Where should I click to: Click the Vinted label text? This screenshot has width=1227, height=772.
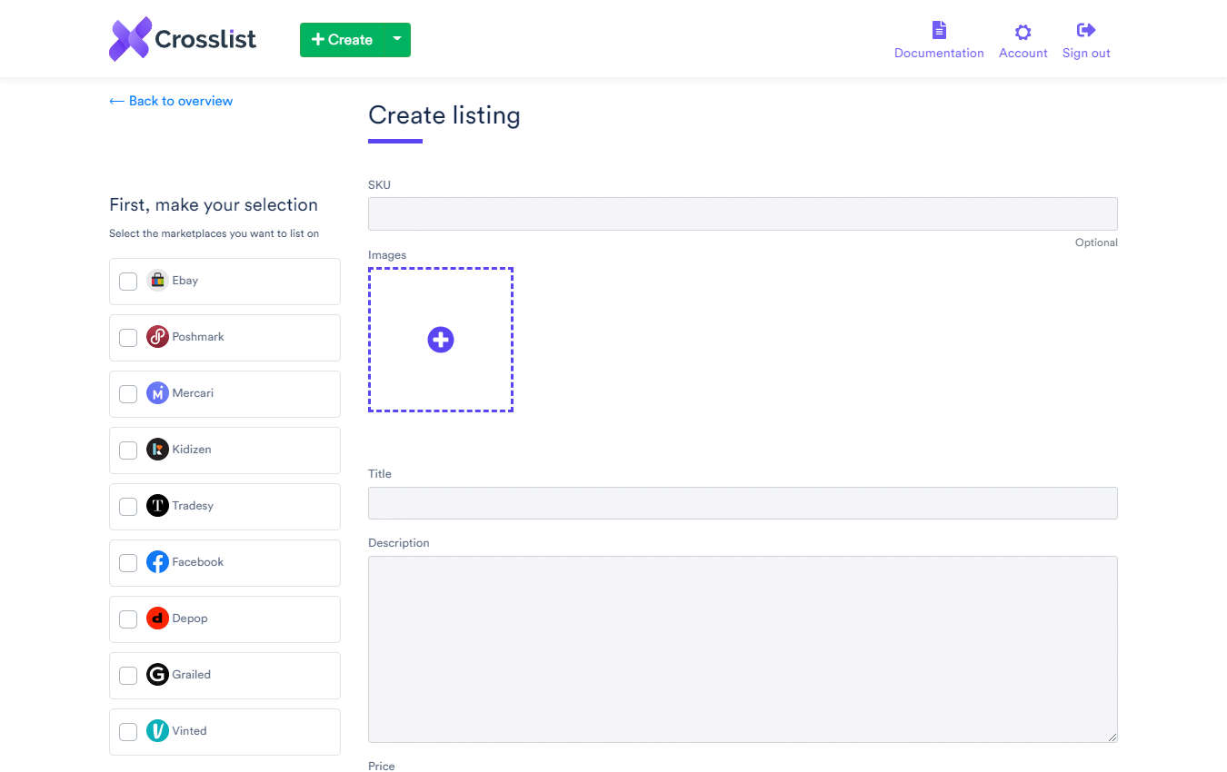[x=190, y=731]
